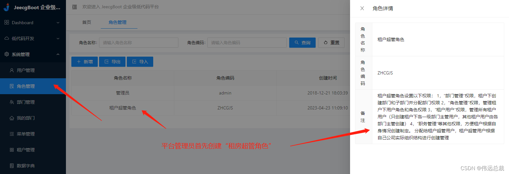The image size is (509, 174).
Task: Click the 角色名称 column header
Action: pyautogui.click(x=123, y=78)
